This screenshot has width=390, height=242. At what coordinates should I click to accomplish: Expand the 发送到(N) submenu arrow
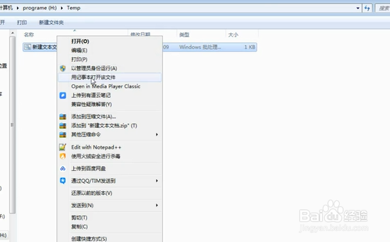(x=157, y=205)
